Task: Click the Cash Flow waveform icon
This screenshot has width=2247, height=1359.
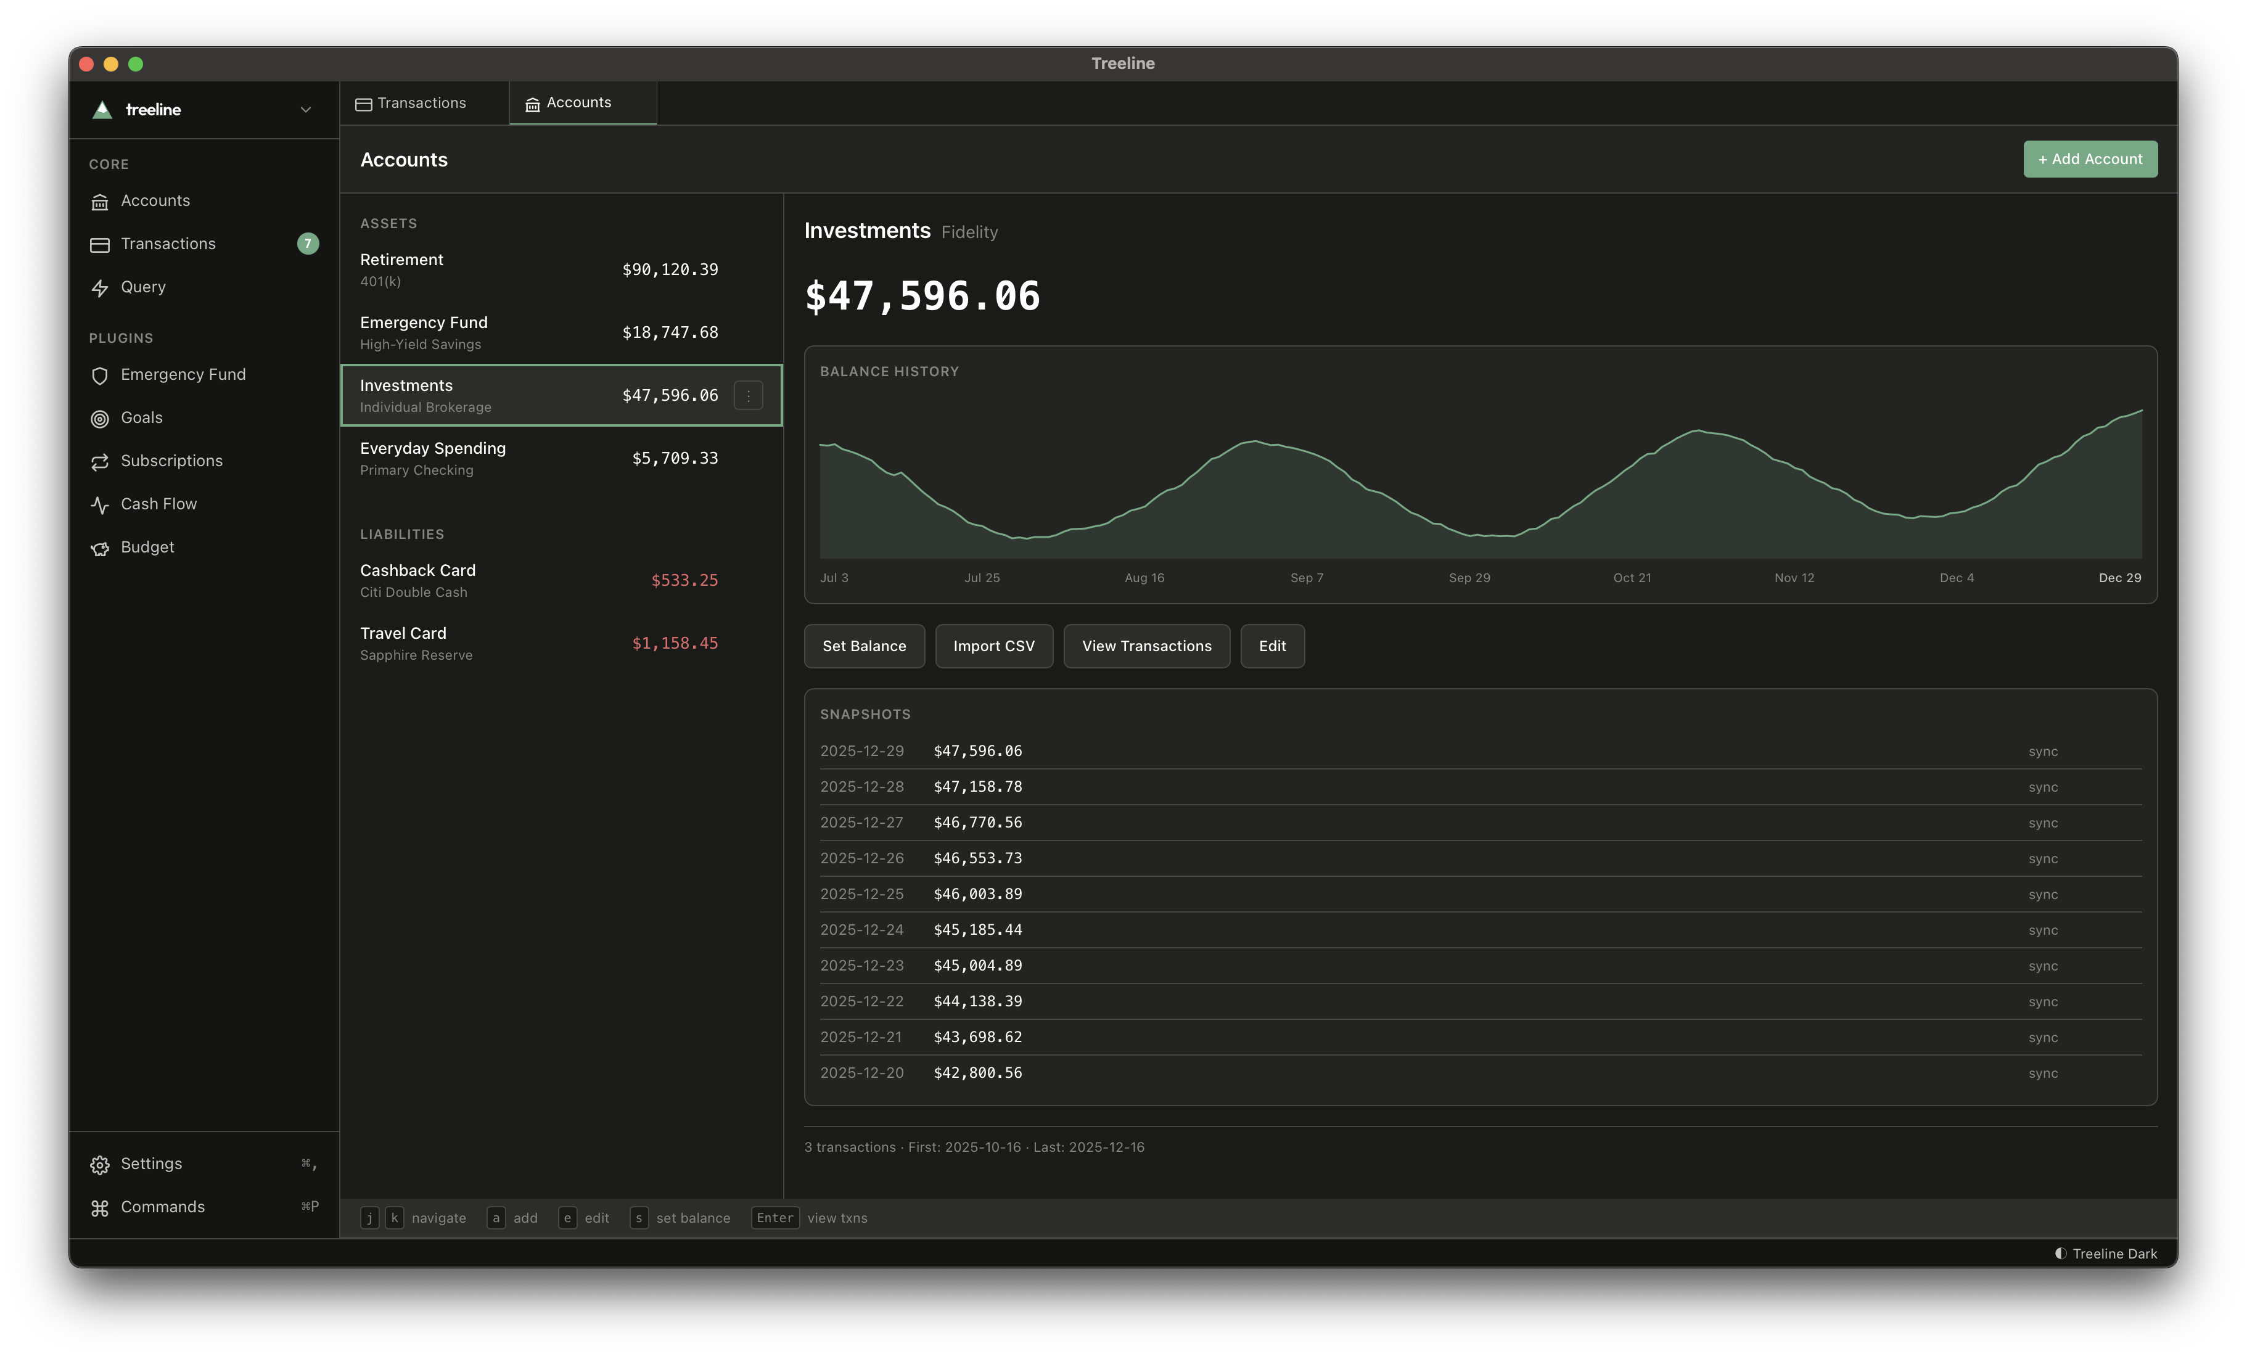Action: point(101,504)
